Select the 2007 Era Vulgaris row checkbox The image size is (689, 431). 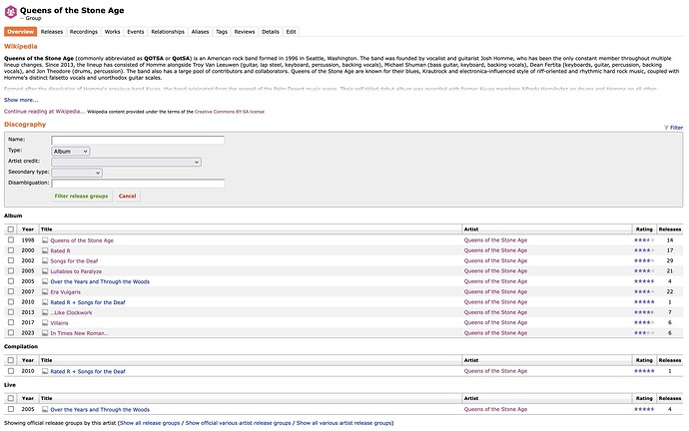[11, 291]
